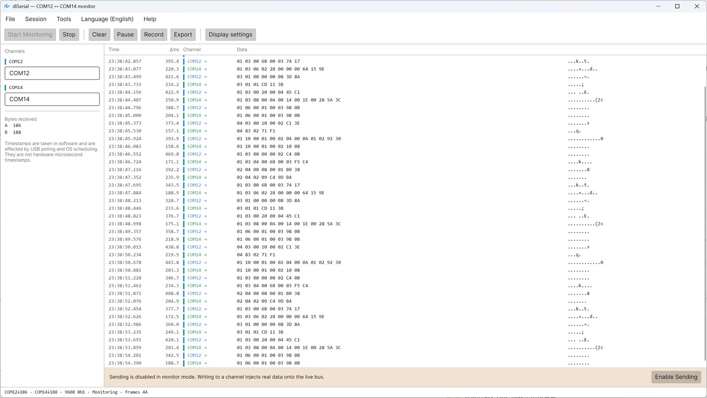Select the row timestamped 23:38:45.924
Image resolution: width=707 pixels, height=398 pixels.
click(x=404, y=139)
